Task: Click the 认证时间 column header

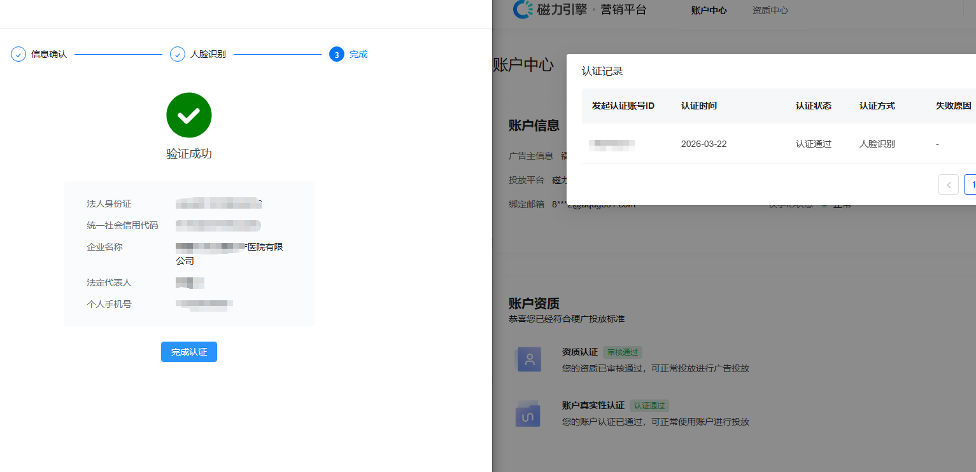Action: pos(699,106)
